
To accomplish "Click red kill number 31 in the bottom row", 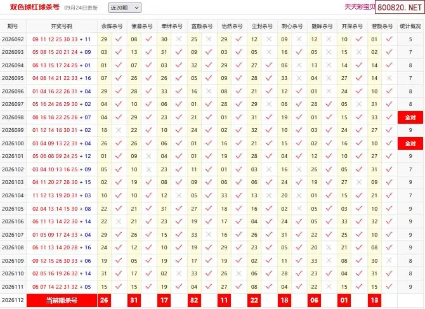I will pos(134,300).
